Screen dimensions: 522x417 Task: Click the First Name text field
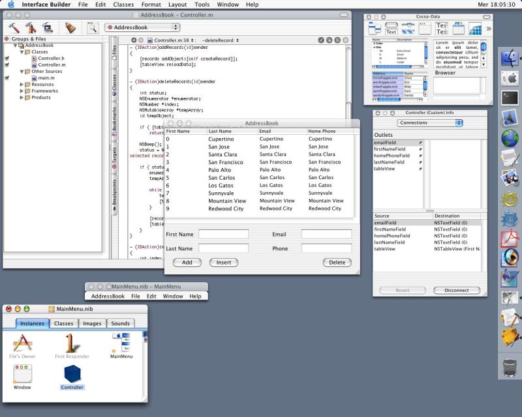223,233
